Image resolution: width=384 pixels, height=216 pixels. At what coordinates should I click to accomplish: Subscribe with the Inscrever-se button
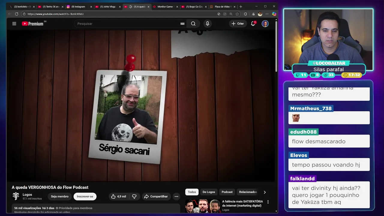pos(85,196)
